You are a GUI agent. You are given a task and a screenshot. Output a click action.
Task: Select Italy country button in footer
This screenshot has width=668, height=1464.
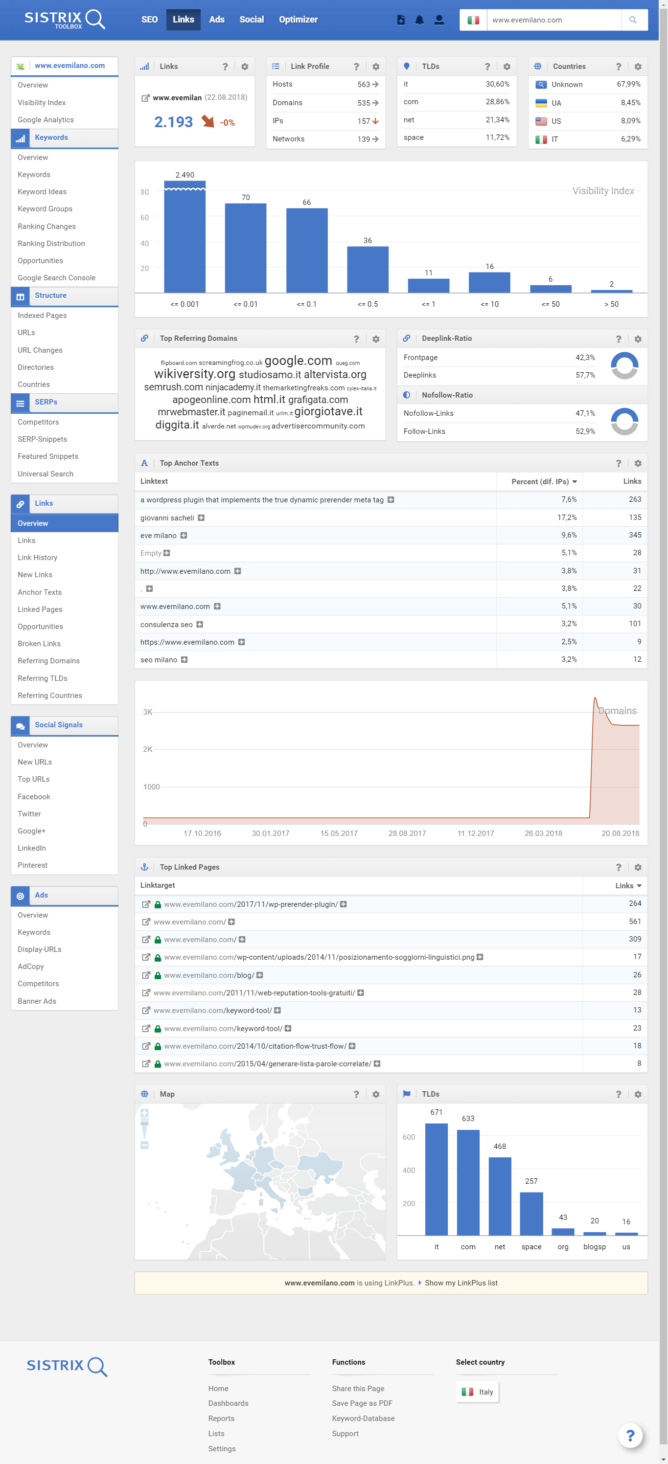477,1392
